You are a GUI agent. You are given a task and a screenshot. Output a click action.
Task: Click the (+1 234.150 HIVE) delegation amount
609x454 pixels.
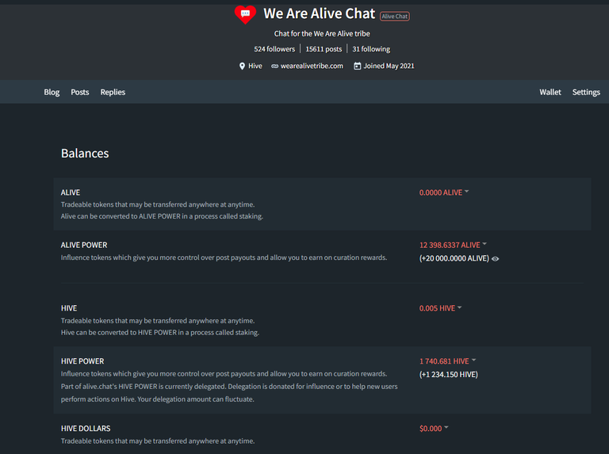449,375
